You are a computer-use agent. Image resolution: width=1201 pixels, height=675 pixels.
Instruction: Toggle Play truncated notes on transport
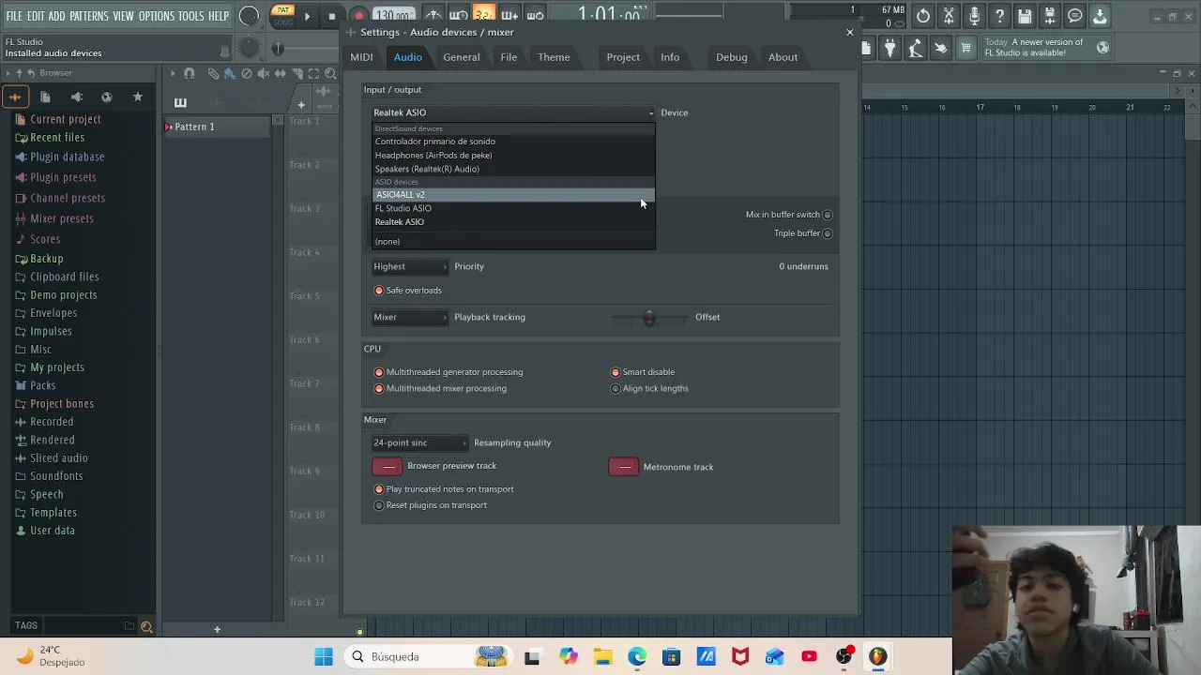pyautogui.click(x=379, y=489)
